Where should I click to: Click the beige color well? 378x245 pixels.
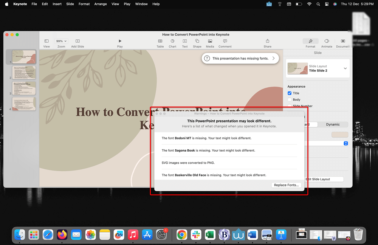tap(340, 135)
